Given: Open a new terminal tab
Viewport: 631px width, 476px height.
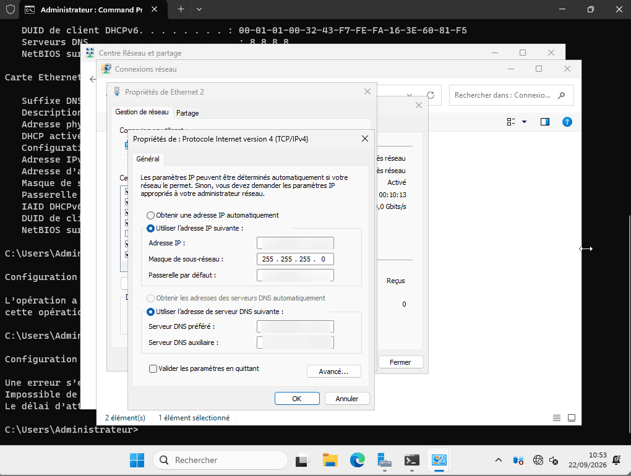Looking at the screenshot, I should [x=181, y=9].
